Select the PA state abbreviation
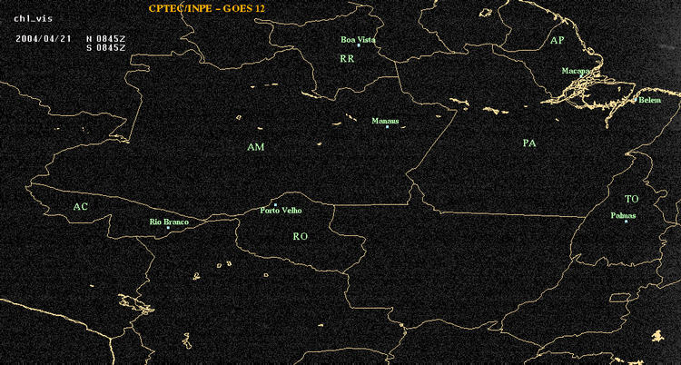Screen dimensions: 681x365 click(x=529, y=143)
